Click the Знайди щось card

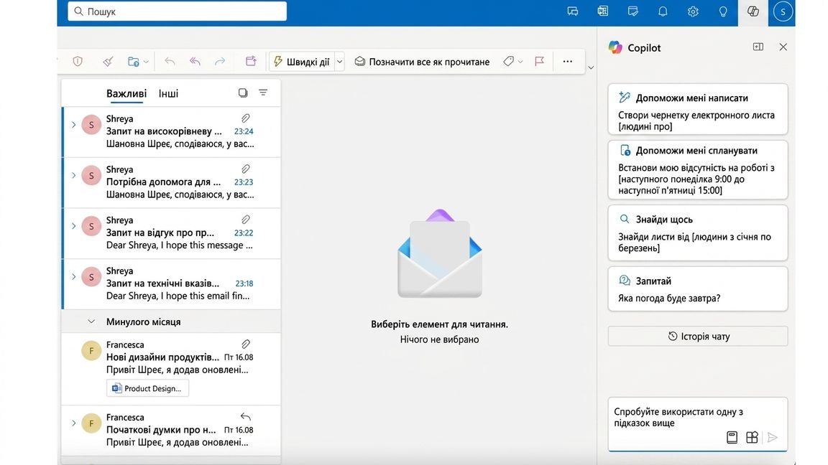pyautogui.click(x=698, y=233)
